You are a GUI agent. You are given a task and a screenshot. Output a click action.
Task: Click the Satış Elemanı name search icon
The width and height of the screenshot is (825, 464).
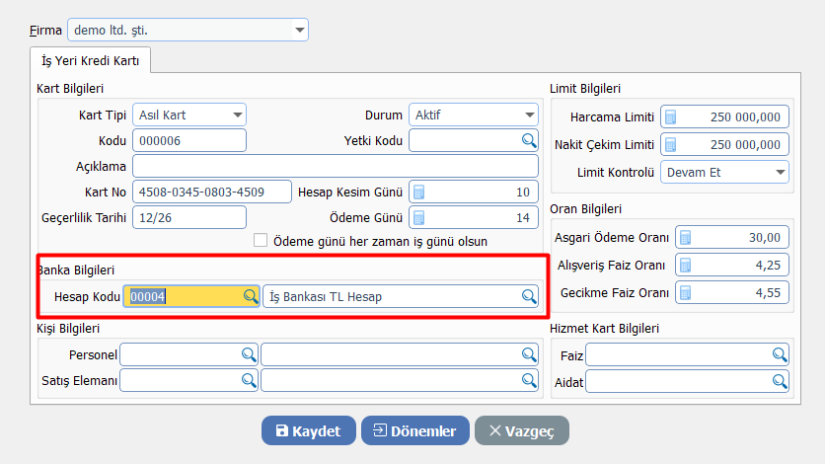coord(529,379)
